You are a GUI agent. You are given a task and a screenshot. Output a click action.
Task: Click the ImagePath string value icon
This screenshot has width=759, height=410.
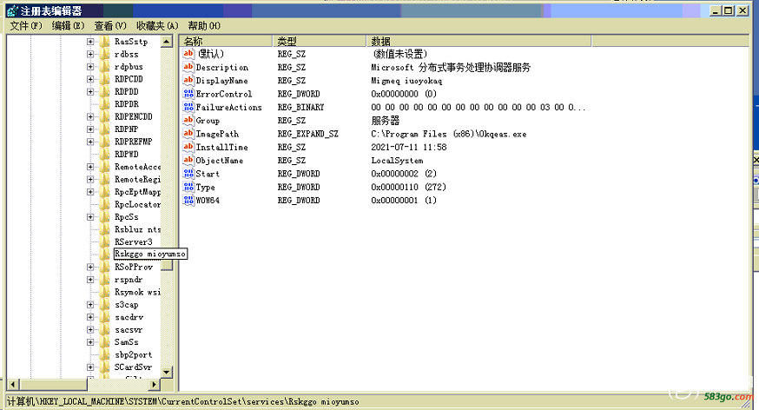pos(188,134)
